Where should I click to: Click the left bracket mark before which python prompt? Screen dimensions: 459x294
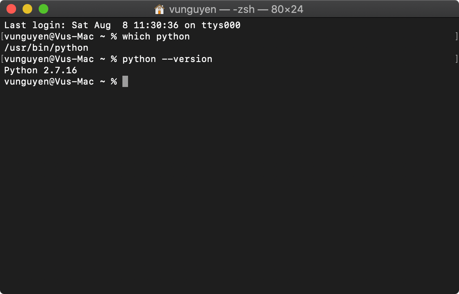coord(2,36)
